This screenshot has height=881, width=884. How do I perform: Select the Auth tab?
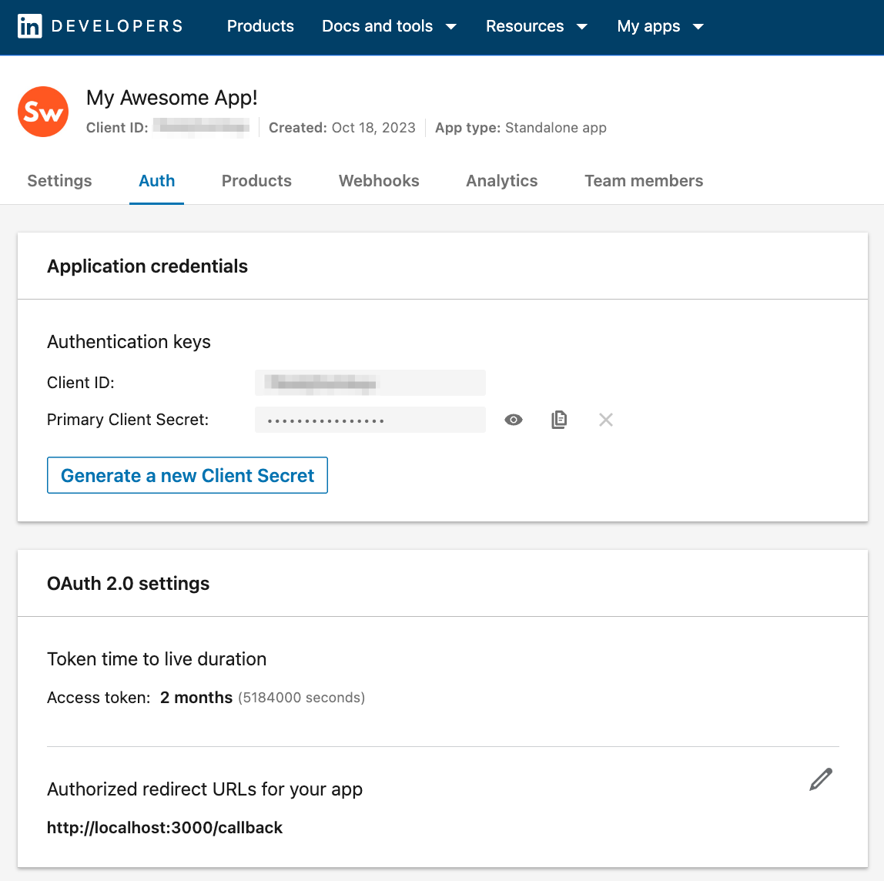coord(157,181)
